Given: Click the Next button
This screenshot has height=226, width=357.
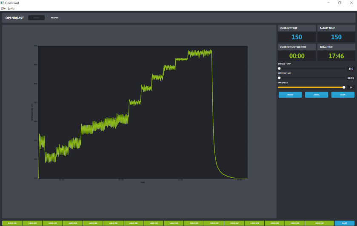Looking at the screenshot, I should tap(344, 223).
